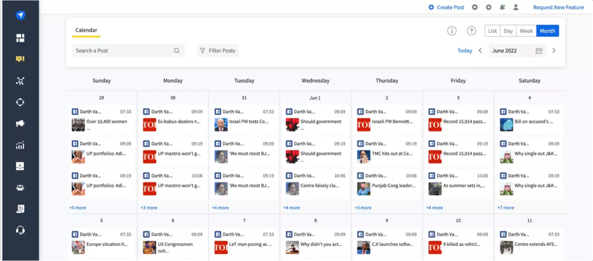Open 'Israel PM tests Co...' post

coord(244,120)
